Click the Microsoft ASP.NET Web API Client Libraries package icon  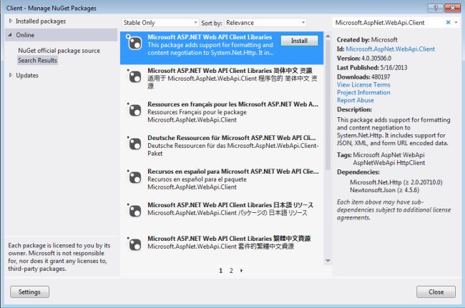[x=134, y=42]
